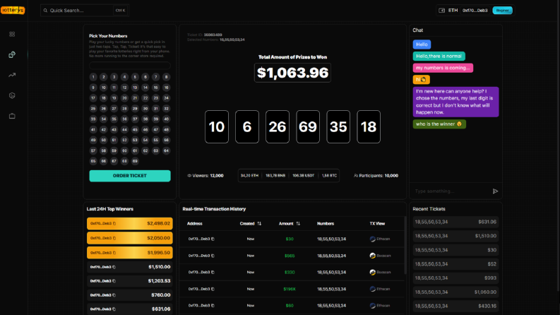Viewport: 560px width, 315px height.
Task: Copy address of the $760.00 winner
Action: tap(114, 295)
